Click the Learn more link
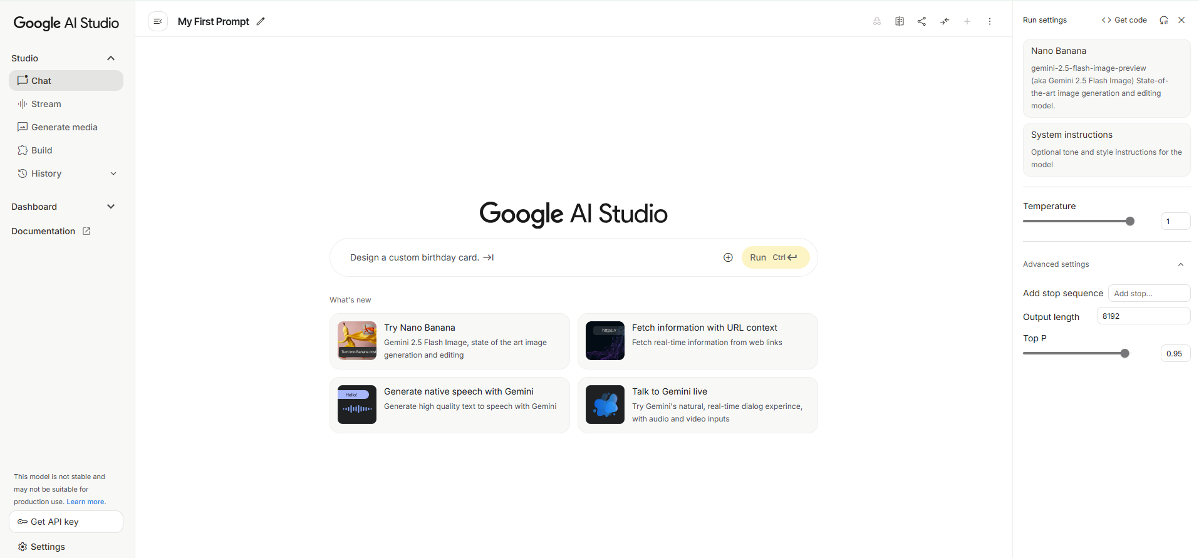Image resolution: width=1199 pixels, height=558 pixels. click(x=86, y=502)
